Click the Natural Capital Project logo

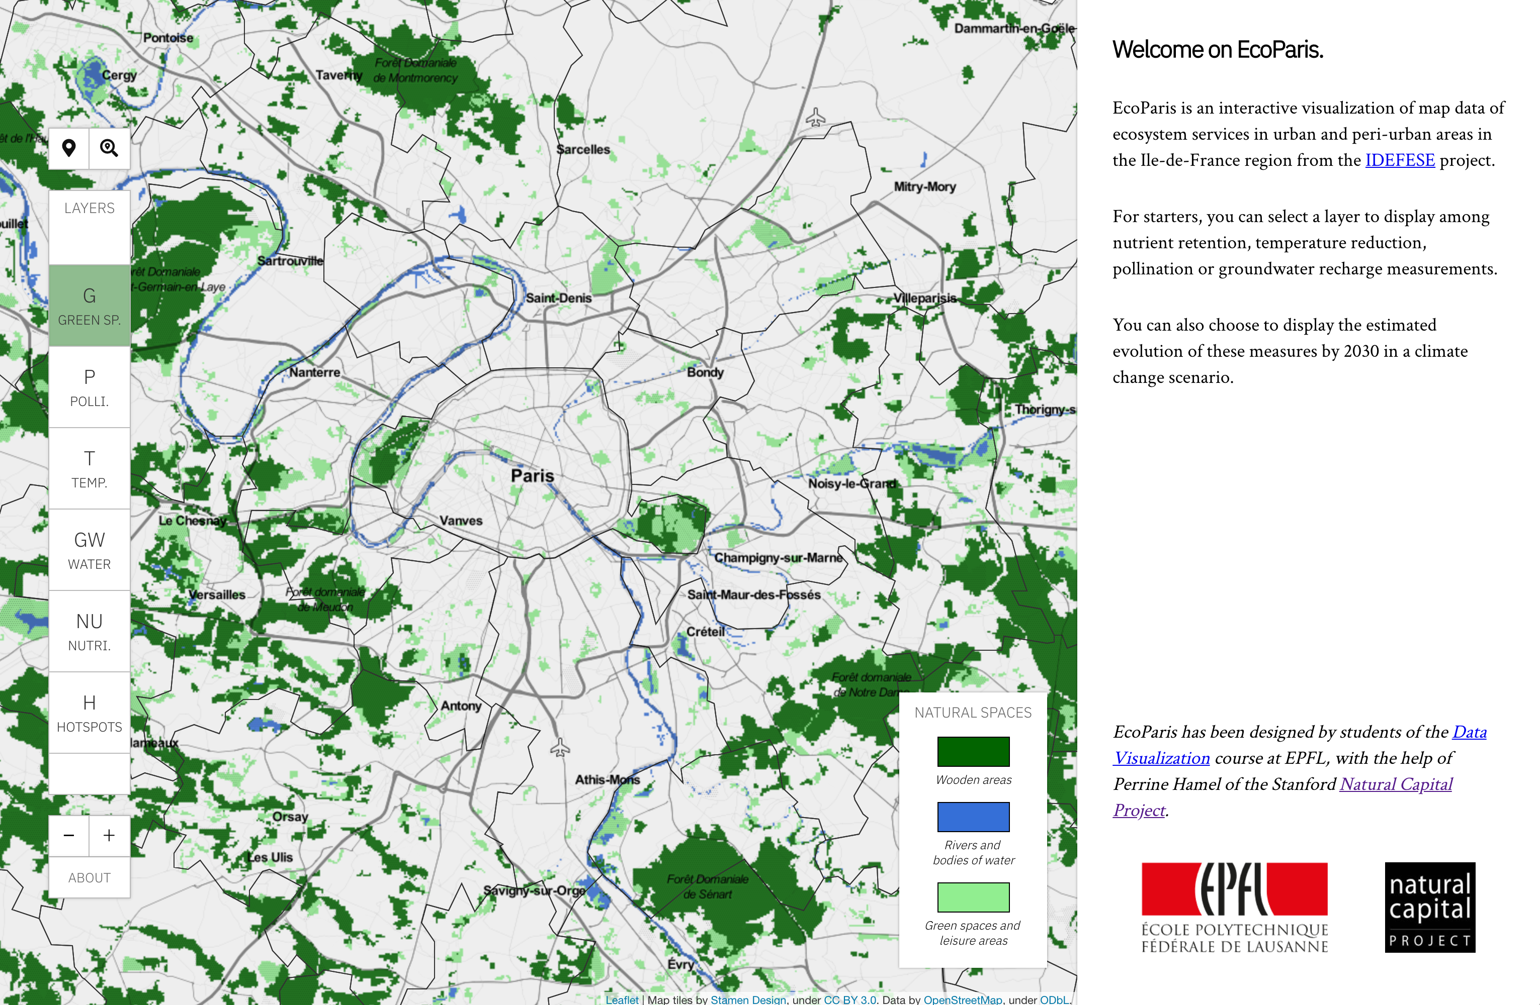(1429, 908)
